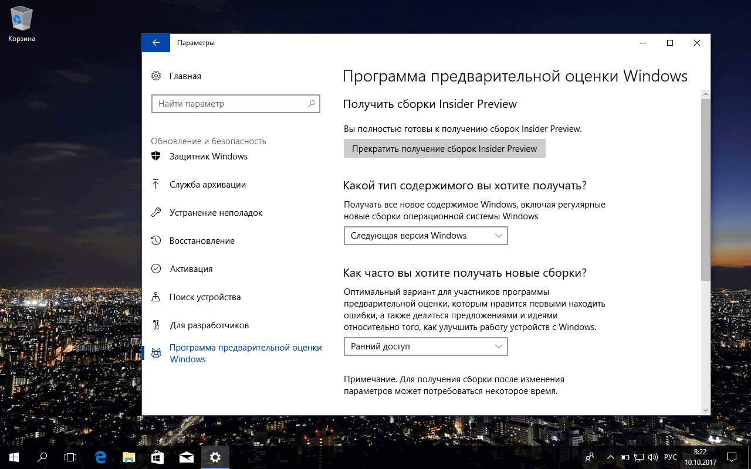Collapse Обновление и безопасность category

(208, 141)
